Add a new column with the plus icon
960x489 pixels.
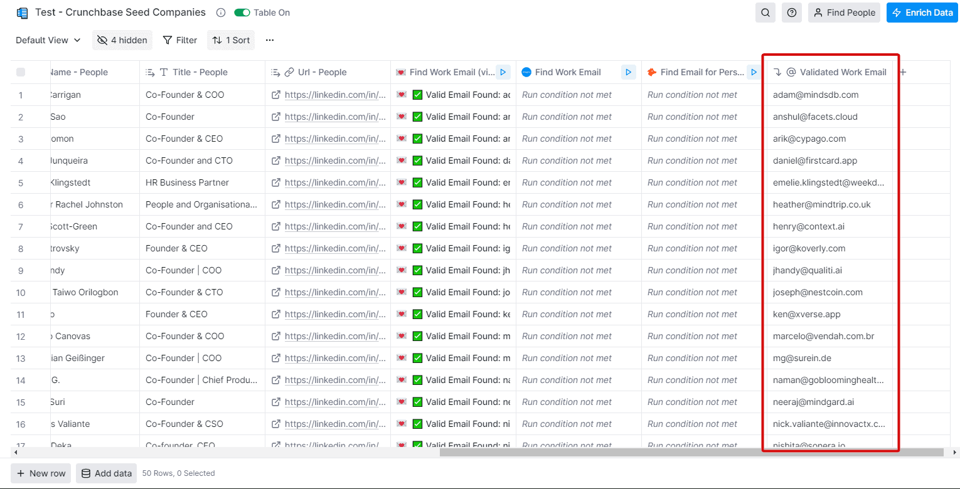[903, 72]
